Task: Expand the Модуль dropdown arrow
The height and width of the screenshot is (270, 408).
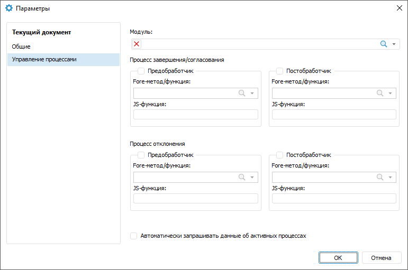Action: [x=394, y=44]
